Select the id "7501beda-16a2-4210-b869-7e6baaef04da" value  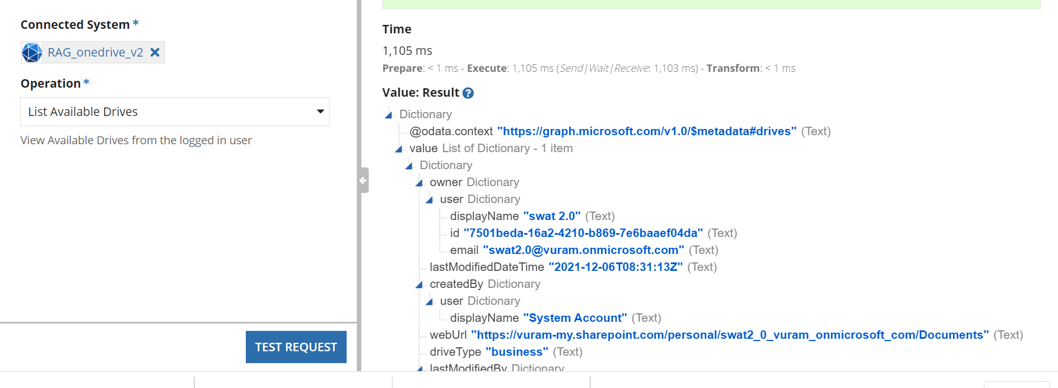583,233
